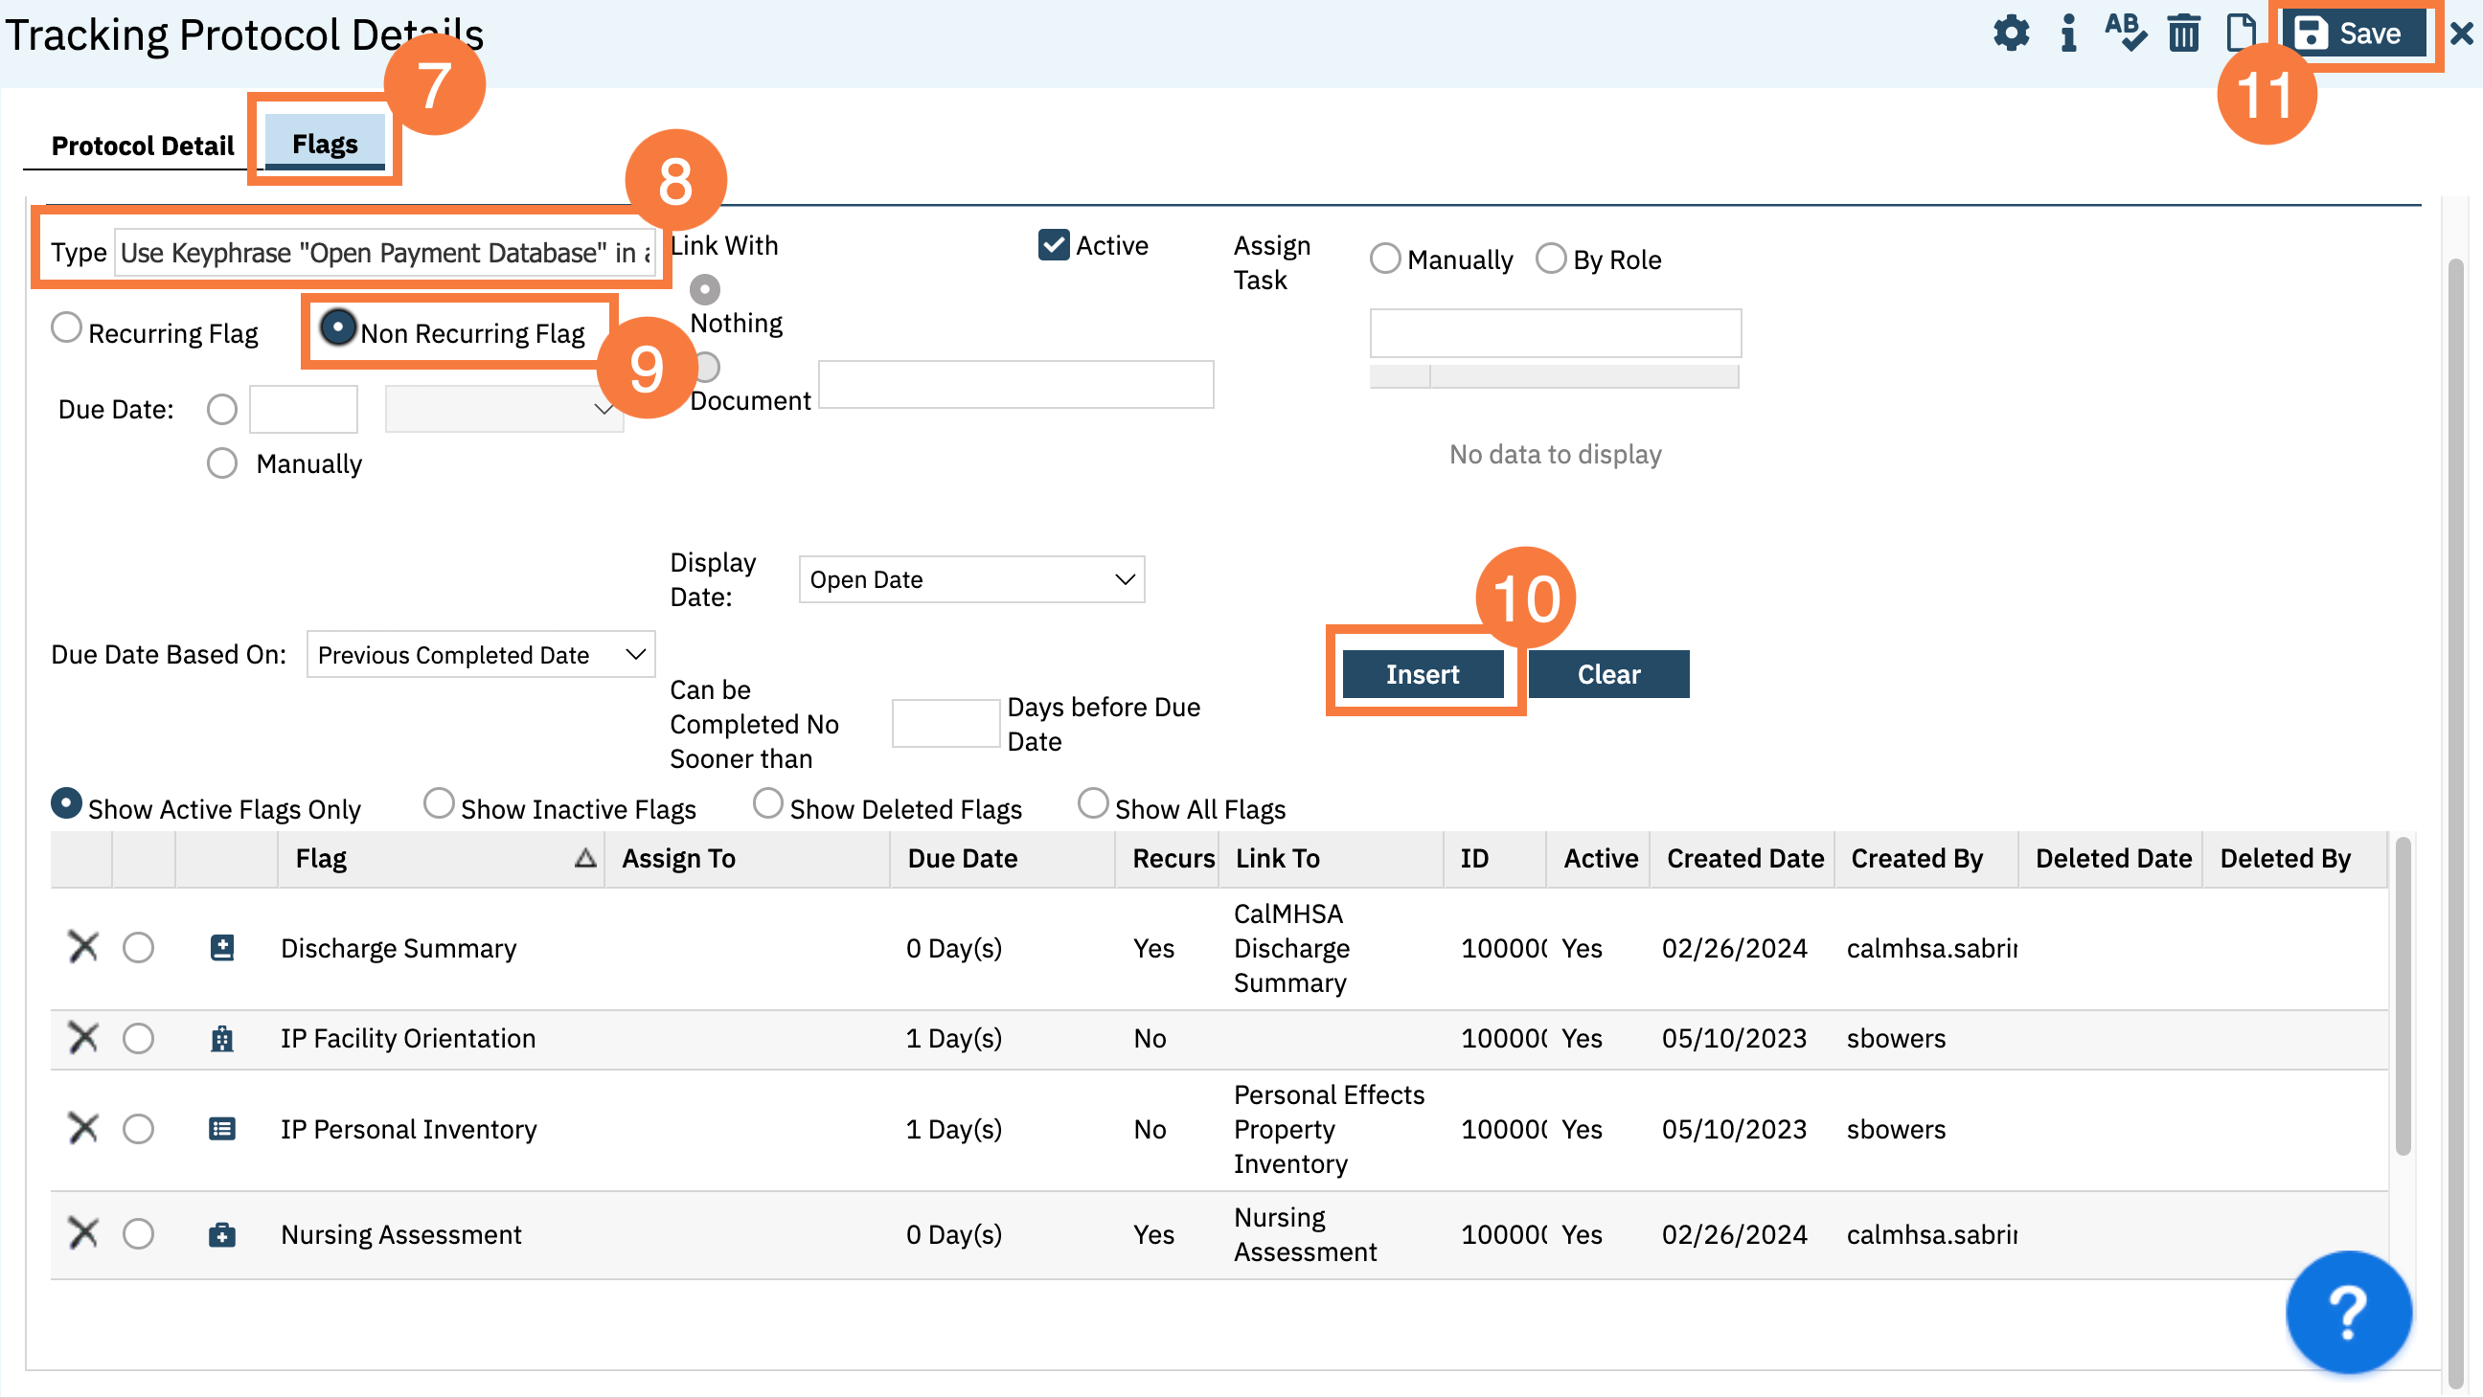Select the Nursing Assessment row radio button
2483x1398 pixels.
[x=138, y=1233]
